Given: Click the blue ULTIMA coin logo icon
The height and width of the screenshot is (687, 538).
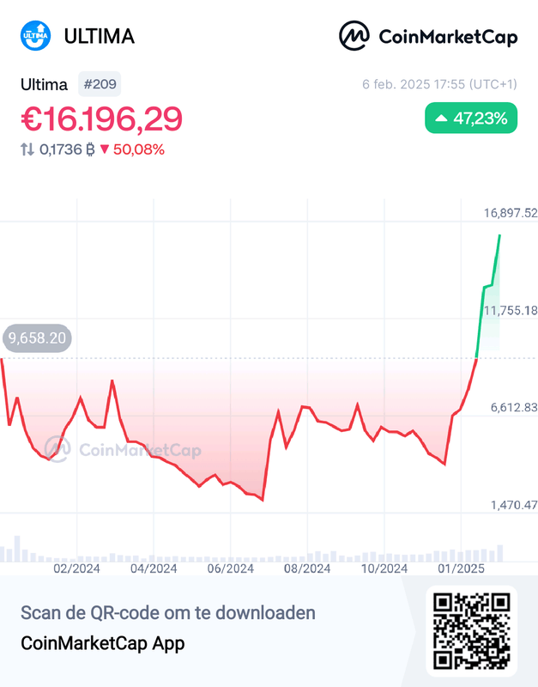Looking at the screenshot, I should (35, 36).
